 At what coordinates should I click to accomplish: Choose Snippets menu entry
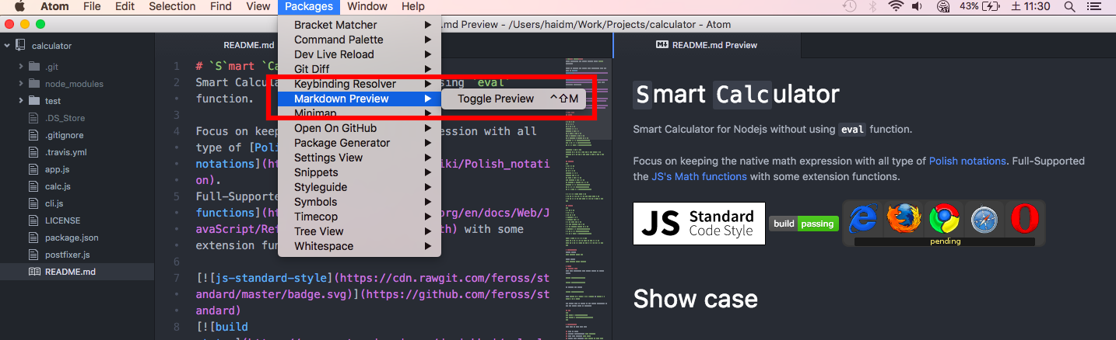pyautogui.click(x=360, y=172)
